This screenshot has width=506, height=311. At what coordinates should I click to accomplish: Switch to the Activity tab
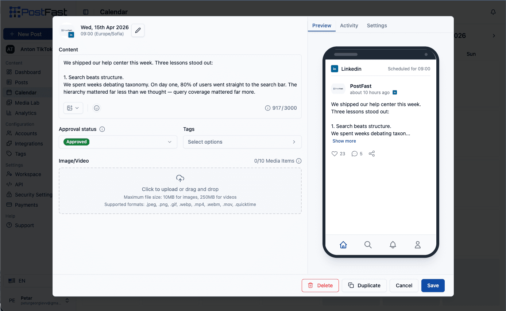[x=349, y=26]
